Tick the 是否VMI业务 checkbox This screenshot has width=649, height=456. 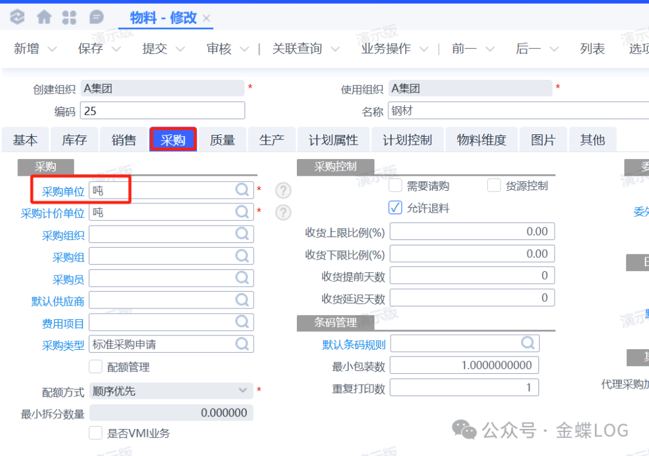click(96, 433)
